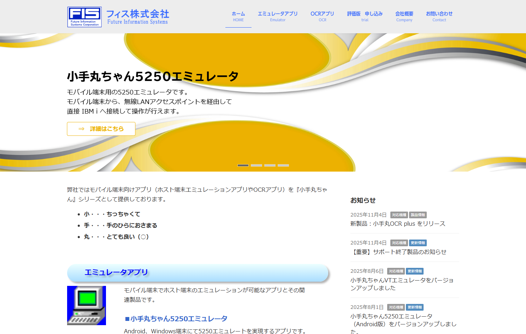Viewport: 526px width, 334px height.
Task: Open the 新製品：小手丸OCR plus をリリース news link
Action: point(398,224)
